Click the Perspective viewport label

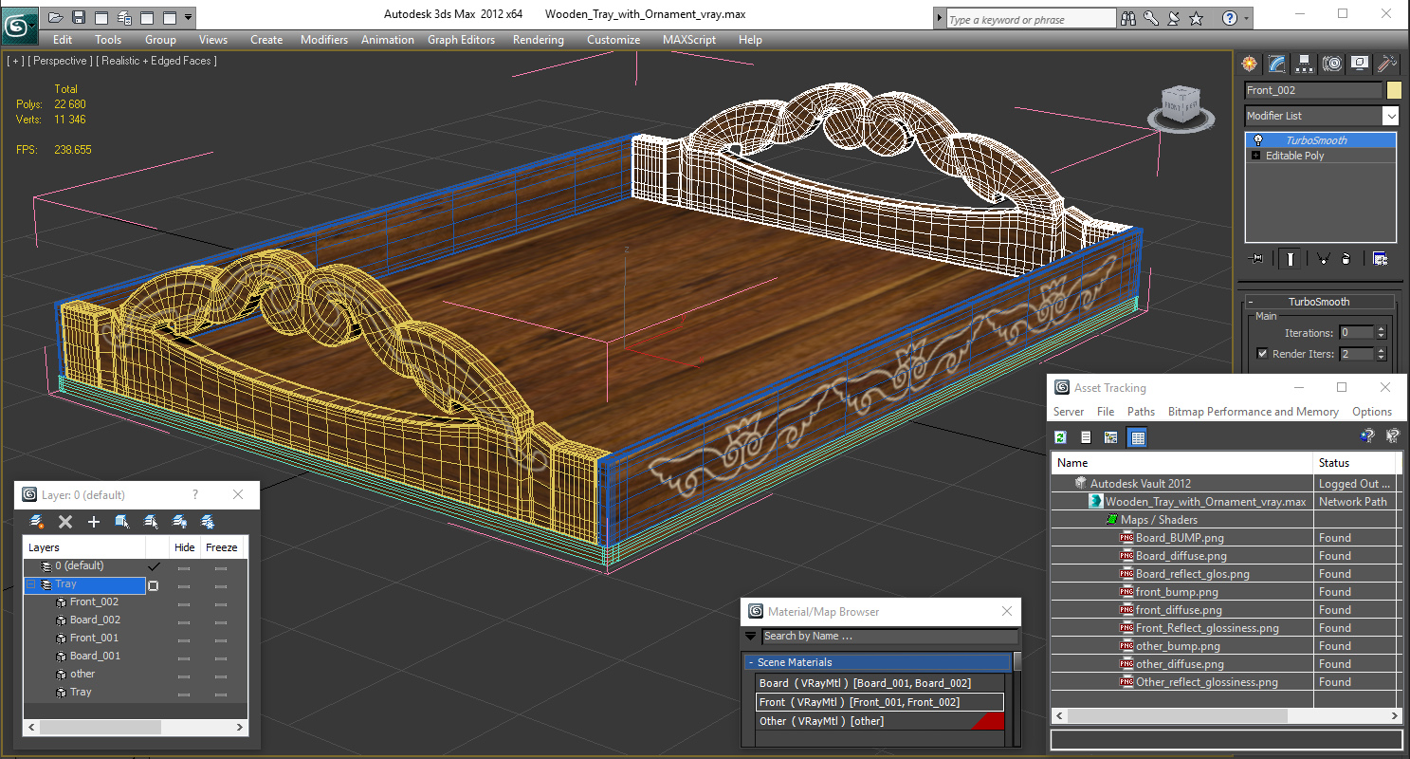(x=61, y=61)
